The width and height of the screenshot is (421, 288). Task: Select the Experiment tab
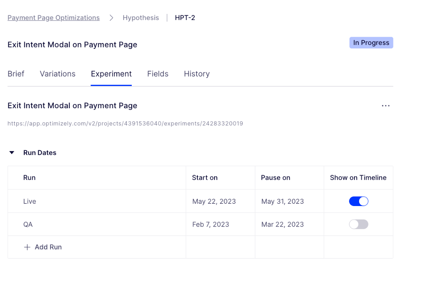(x=111, y=74)
